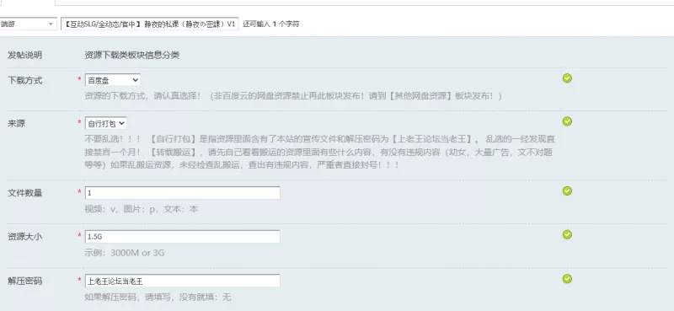Click the 资源大小 label
This screenshot has height=311, width=674.
25,237
